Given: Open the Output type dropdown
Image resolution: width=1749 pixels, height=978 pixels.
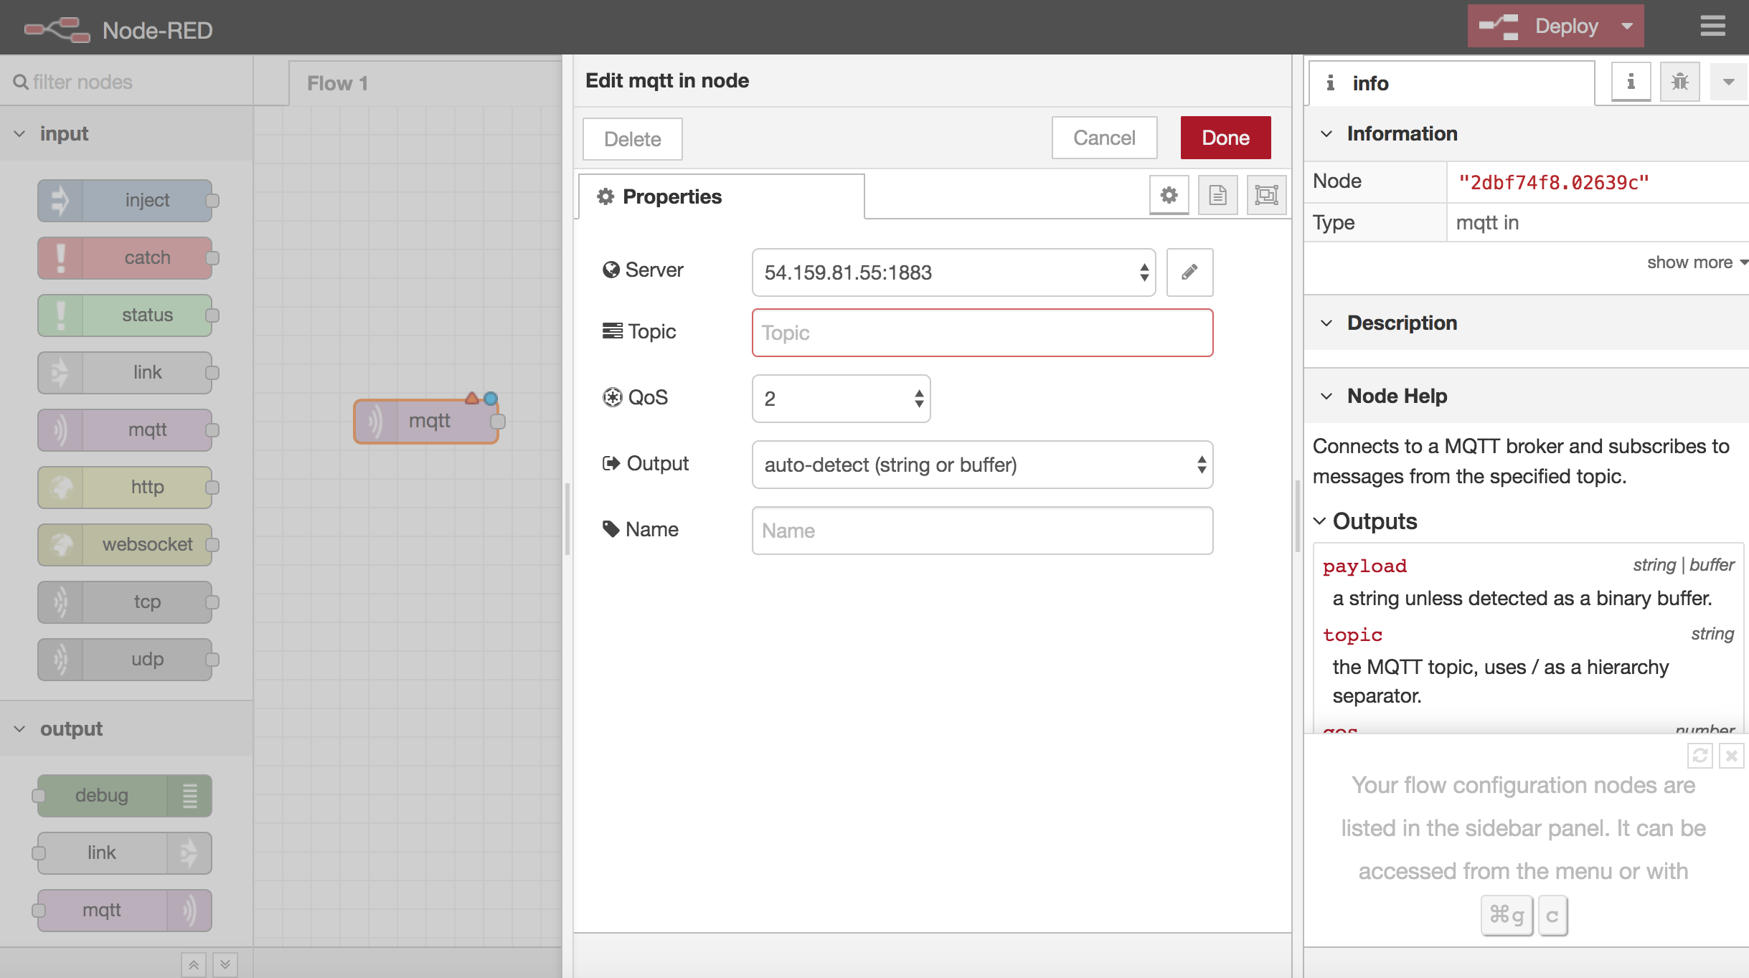Looking at the screenshot, I should (982, 465).
